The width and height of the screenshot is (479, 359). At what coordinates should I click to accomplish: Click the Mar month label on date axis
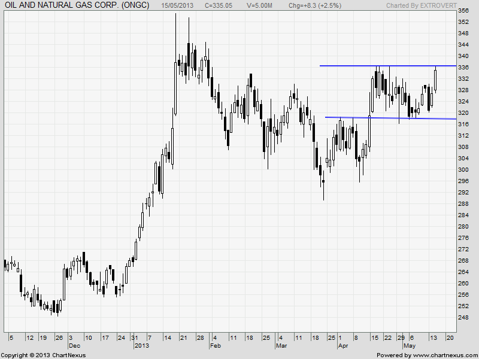[281, 346]
